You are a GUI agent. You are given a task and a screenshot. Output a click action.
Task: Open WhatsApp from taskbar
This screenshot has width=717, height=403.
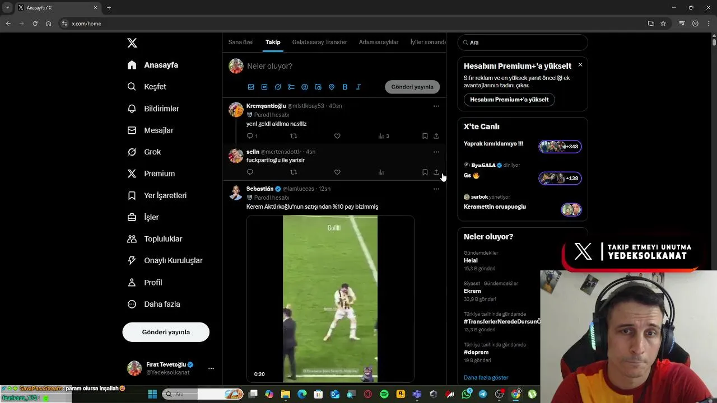[x=467, y=395]
